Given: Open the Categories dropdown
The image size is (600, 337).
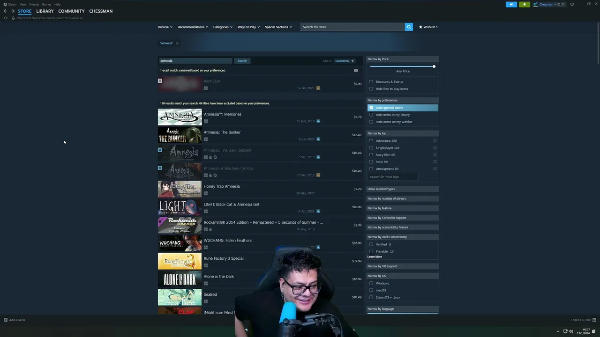Looking at the screenshot, I should [x=223, y=27].
